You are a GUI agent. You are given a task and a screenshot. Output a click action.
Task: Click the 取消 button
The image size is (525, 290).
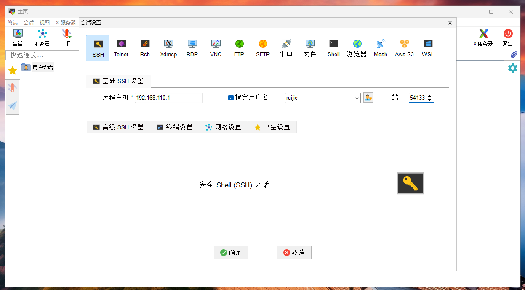pyautogui.click(x=294, y=253)
